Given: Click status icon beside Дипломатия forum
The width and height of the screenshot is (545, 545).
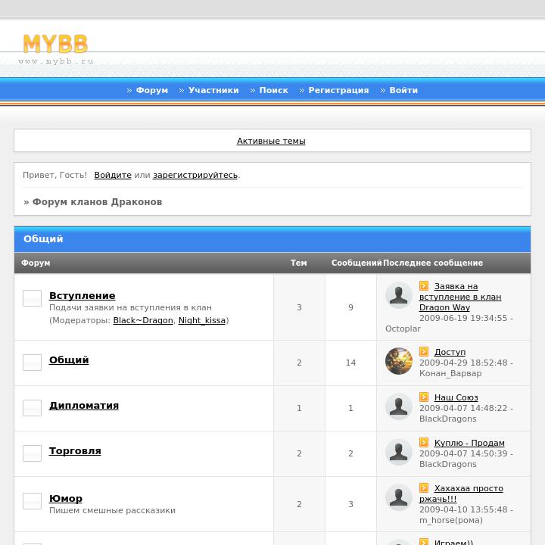Looking at the screenshot, I should coord(32,408).
